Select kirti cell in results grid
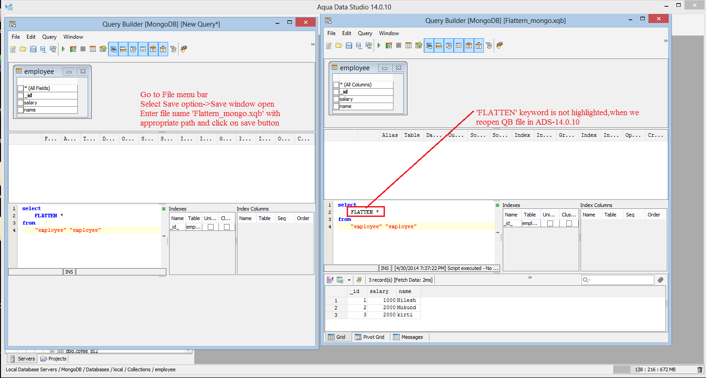Viewport: 706px width, 378px height. coord(408,315)
